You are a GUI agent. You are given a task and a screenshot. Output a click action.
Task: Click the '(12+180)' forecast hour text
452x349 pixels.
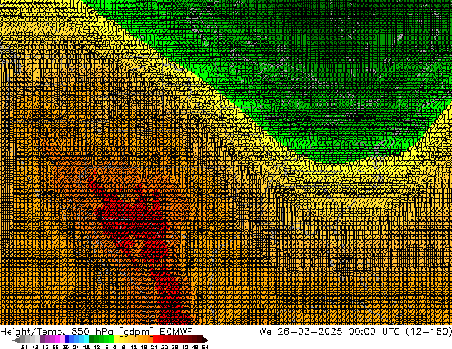click(x=429, y=332)
